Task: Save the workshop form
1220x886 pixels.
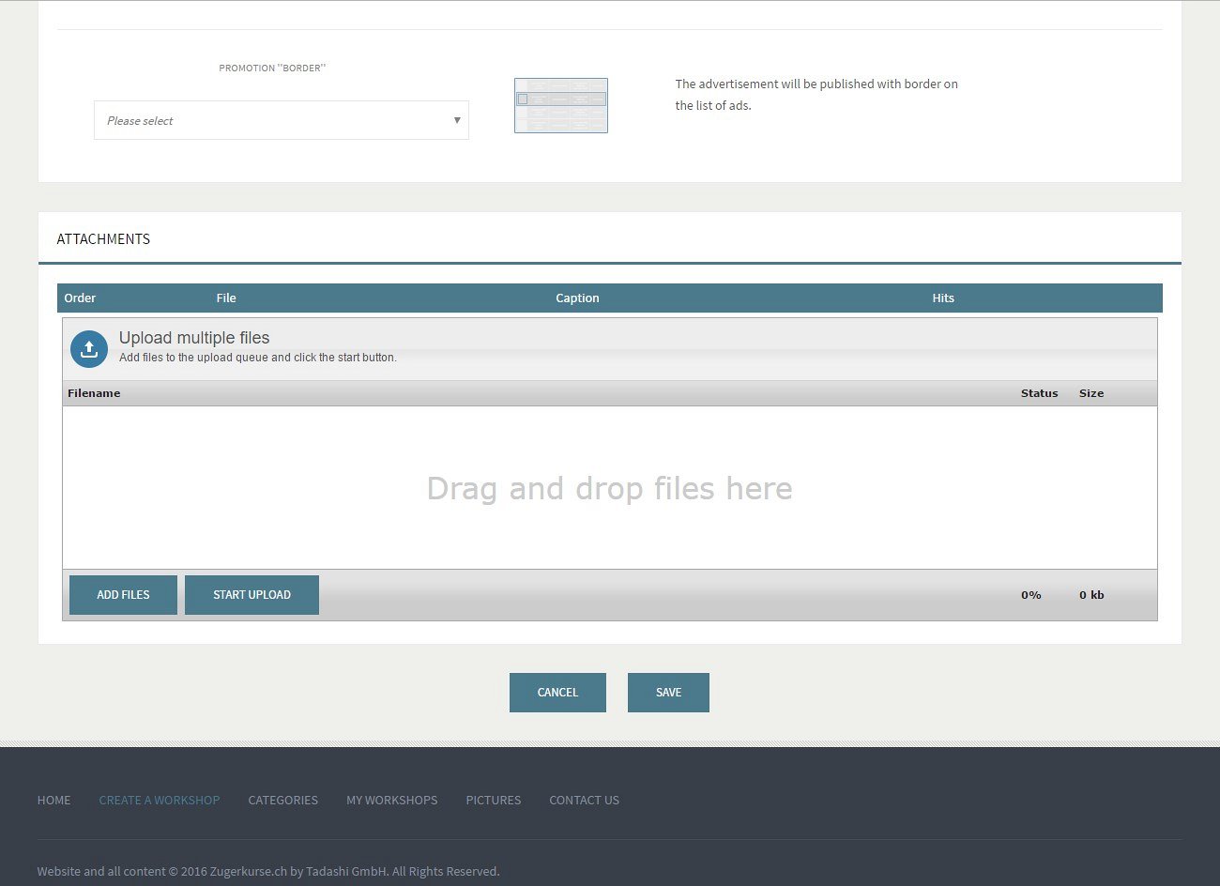Action: (x=668, y=693)
